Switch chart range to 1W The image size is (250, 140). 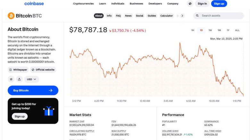point(210,30)
